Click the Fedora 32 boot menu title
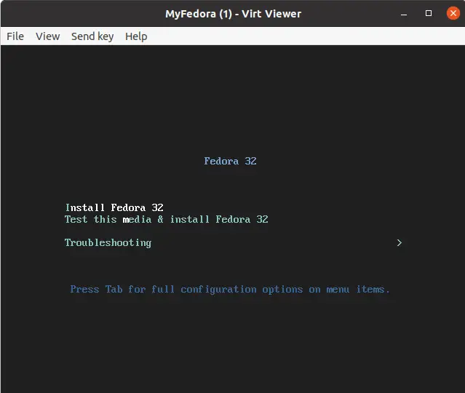 [230, 161]
